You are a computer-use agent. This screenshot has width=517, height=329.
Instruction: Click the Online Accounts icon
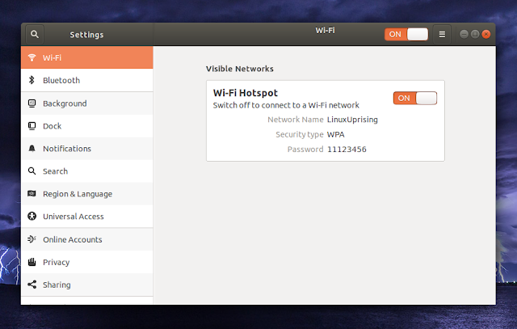32,239
